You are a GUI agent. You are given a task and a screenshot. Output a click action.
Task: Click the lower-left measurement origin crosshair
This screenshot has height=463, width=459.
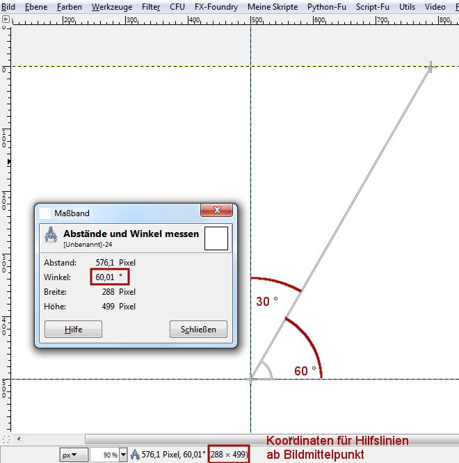(252, 379)
